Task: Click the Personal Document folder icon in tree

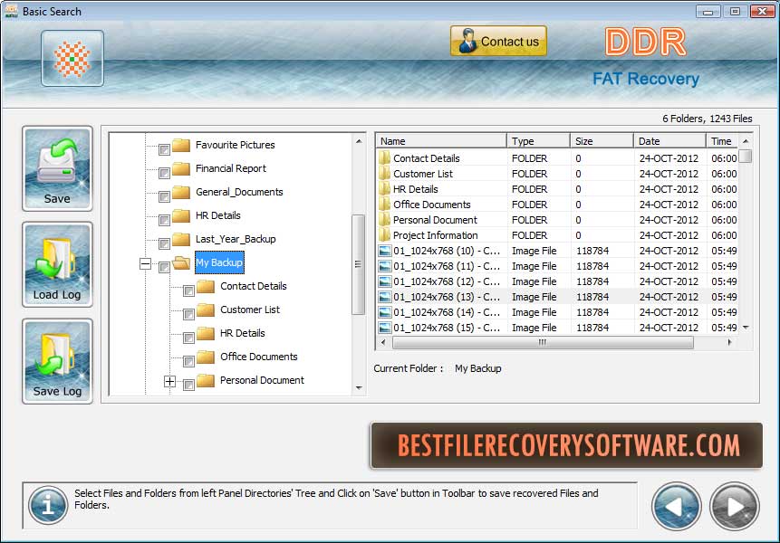Action: (x=206, y=380)
